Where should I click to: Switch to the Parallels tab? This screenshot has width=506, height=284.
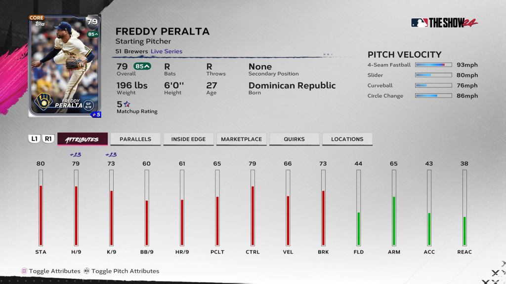[135, 139]
